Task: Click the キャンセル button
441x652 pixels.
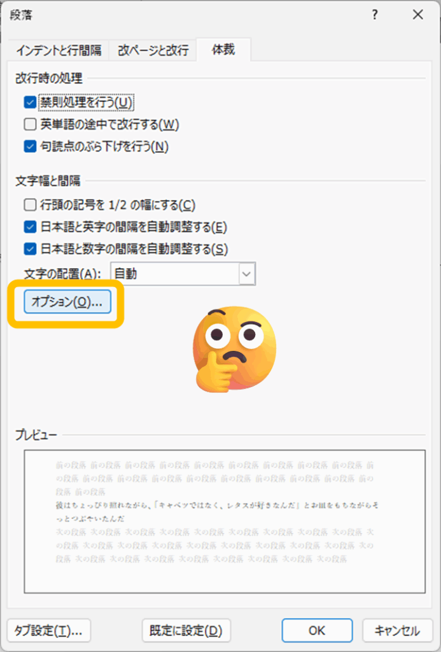Action: click(x=397, y=630)
